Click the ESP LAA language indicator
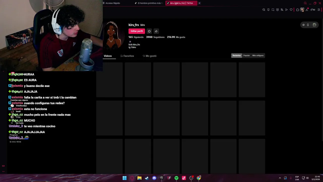The image size is (323, 182). click(297, 178)
